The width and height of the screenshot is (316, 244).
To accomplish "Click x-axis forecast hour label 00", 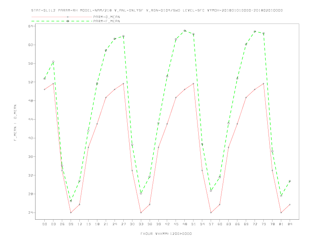I will (45, 224).
